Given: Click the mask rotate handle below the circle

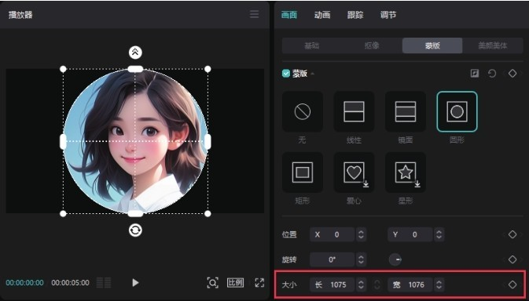Looking at the screenshot, I should 135,230.
